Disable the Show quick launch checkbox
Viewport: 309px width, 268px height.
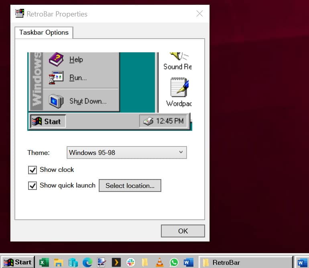tap(33, 186)
